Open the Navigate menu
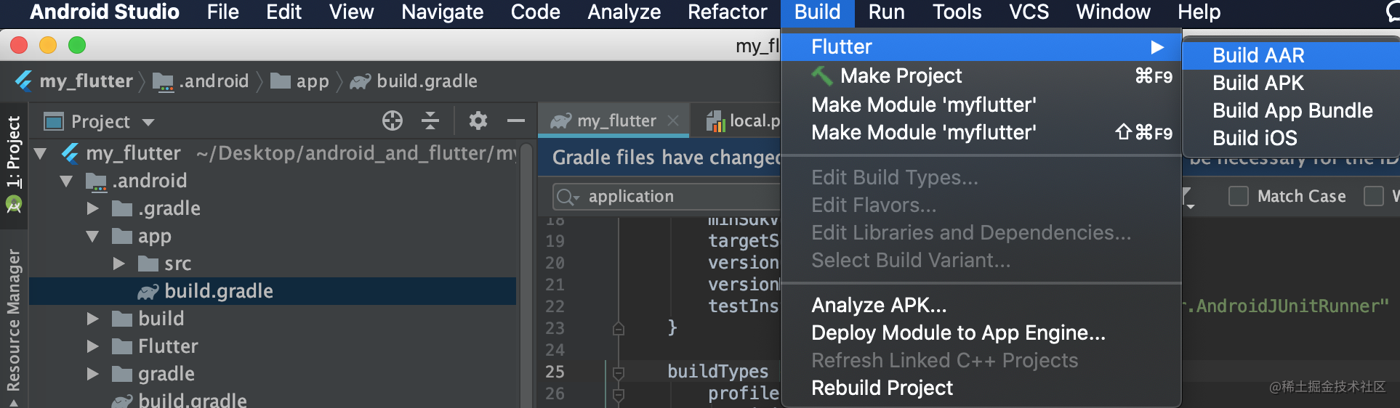Viewport: 1400px width, 408px height. [442, 12]
